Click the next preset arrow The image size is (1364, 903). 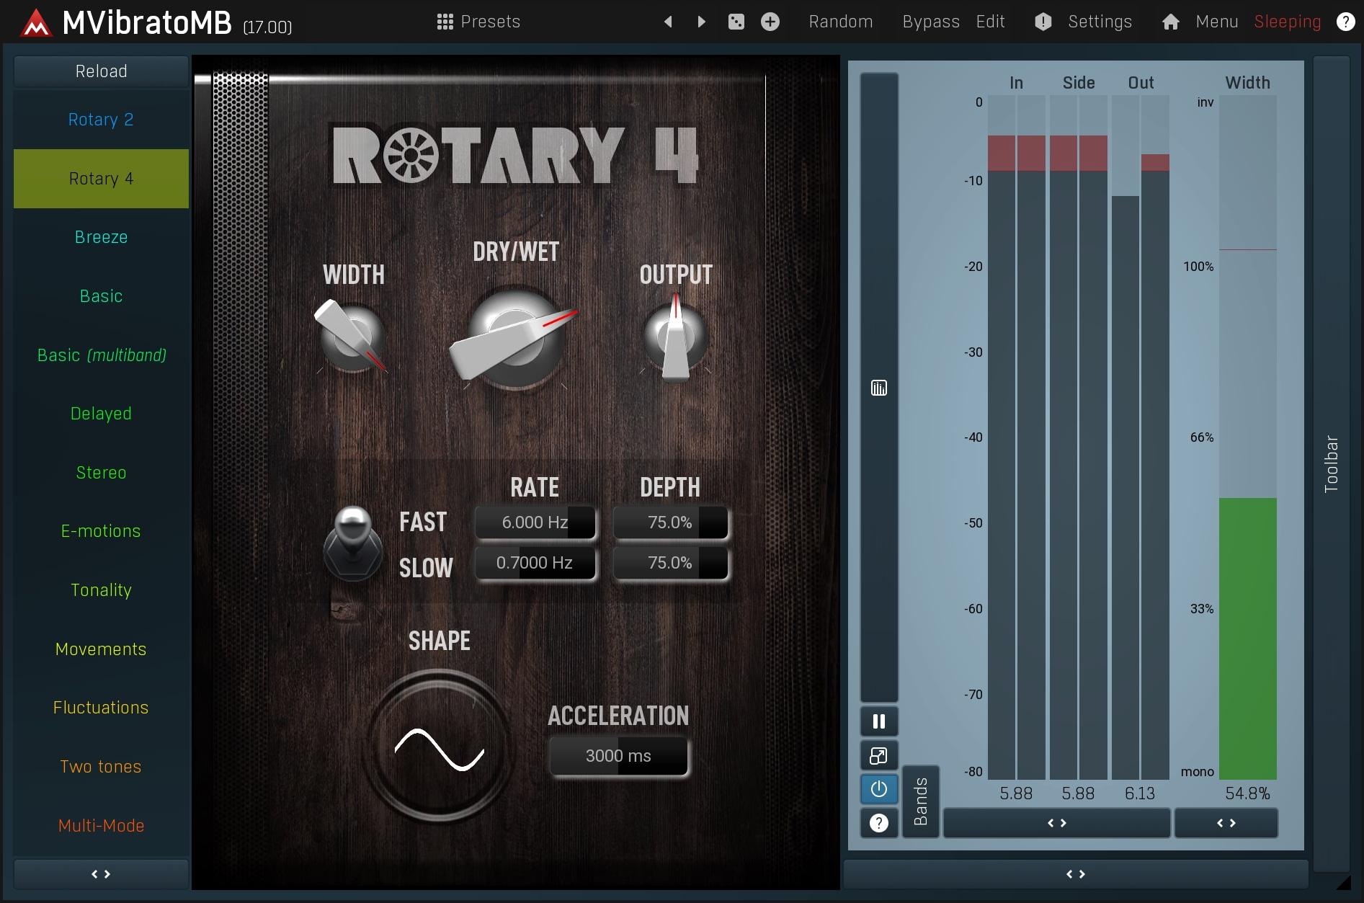pos(701,22)
